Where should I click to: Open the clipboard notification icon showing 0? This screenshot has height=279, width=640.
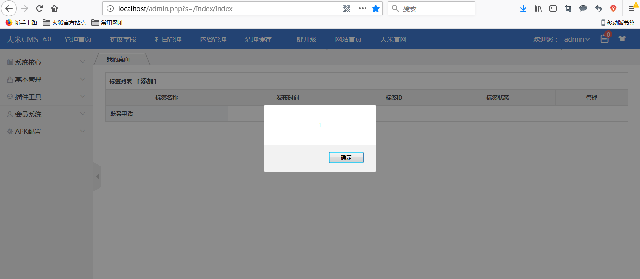click(x=604, y=39)
